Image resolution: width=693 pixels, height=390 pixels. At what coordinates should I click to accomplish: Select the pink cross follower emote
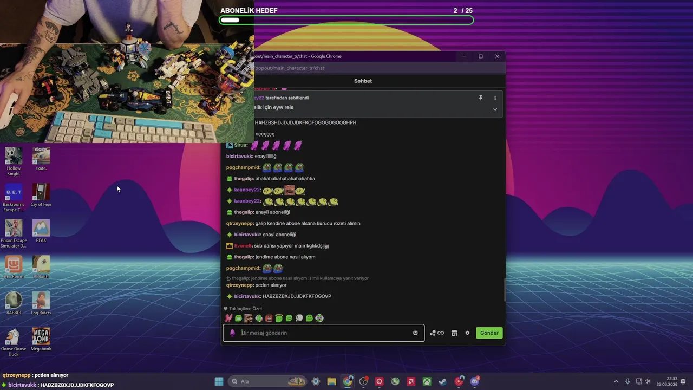[228, 318]
